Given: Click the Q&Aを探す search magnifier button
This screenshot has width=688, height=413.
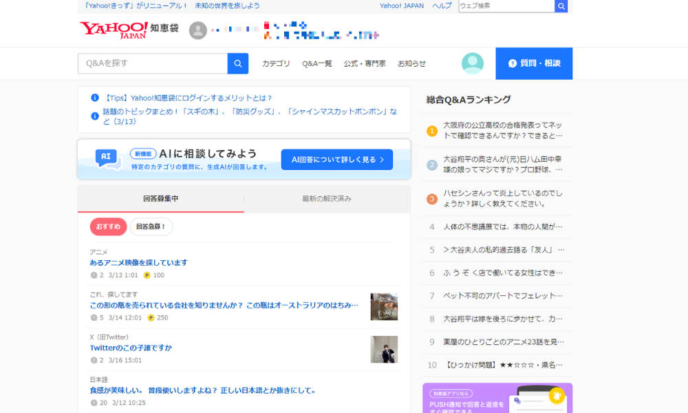Looking at the screenshot, I should pyautogui.click(x=237, y=63).
